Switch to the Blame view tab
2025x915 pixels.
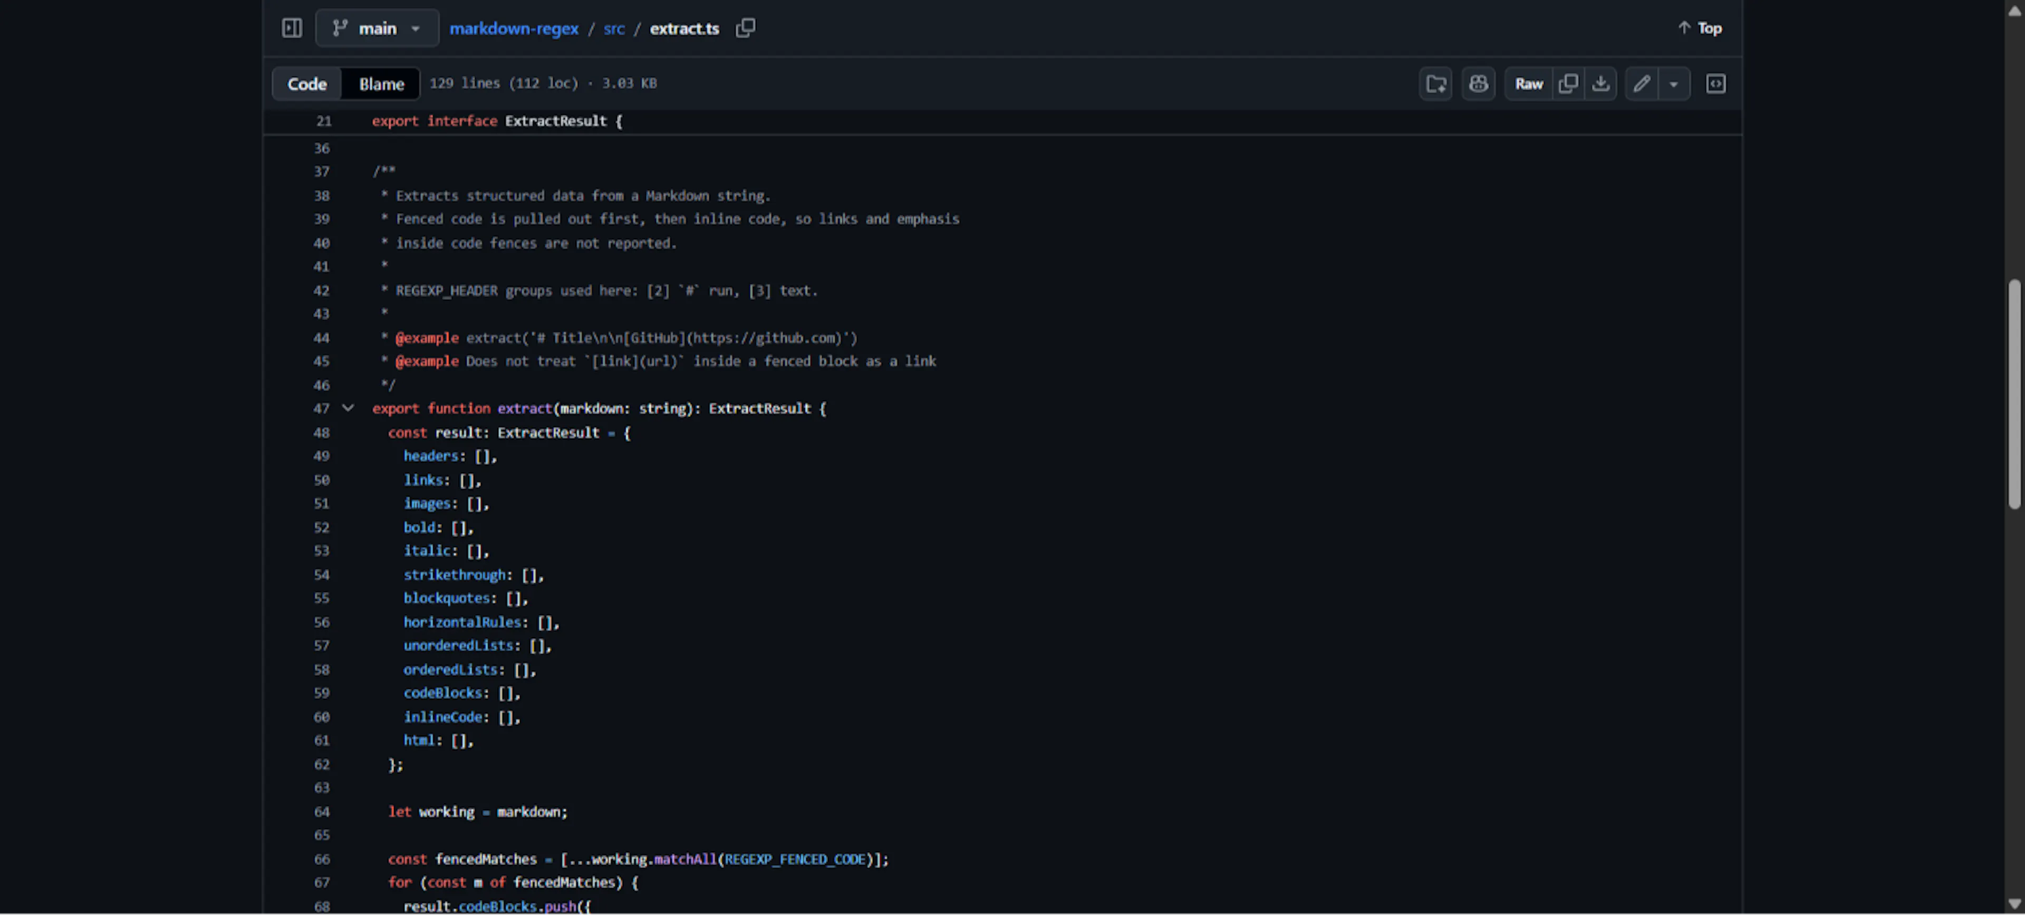tap(381, 84)
